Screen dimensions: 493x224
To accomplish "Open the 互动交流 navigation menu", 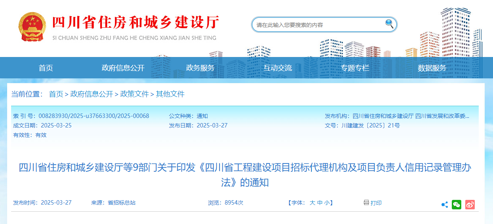I will (x=278, y=68).
